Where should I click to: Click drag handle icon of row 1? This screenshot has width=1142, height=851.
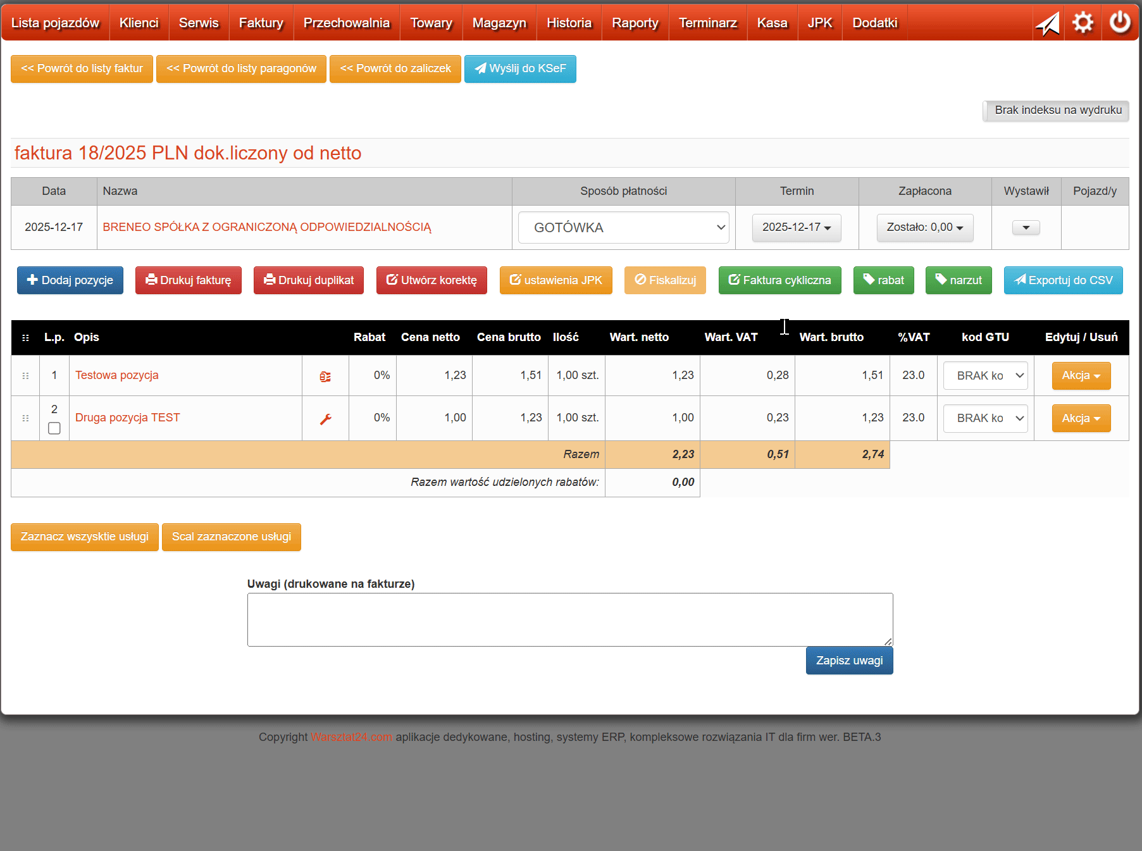click(25, 376)
